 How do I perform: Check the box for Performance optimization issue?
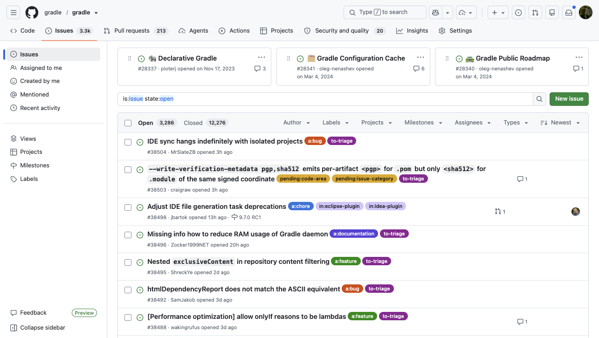(x=128, y=317)
